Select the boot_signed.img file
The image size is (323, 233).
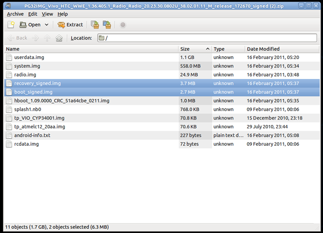[x=162, y=92]
